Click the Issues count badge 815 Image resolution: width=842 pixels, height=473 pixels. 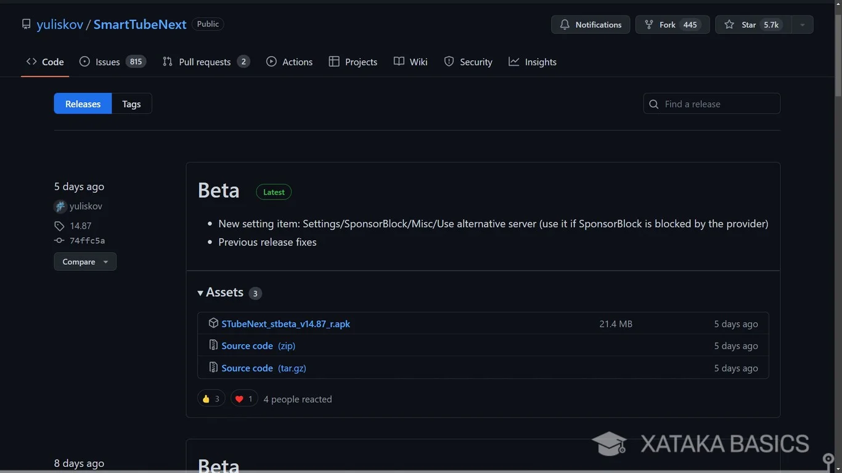pyautogui.click(x=136, y=62)
